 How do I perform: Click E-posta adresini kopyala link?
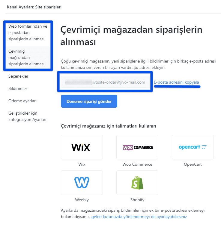pos(176,82)
